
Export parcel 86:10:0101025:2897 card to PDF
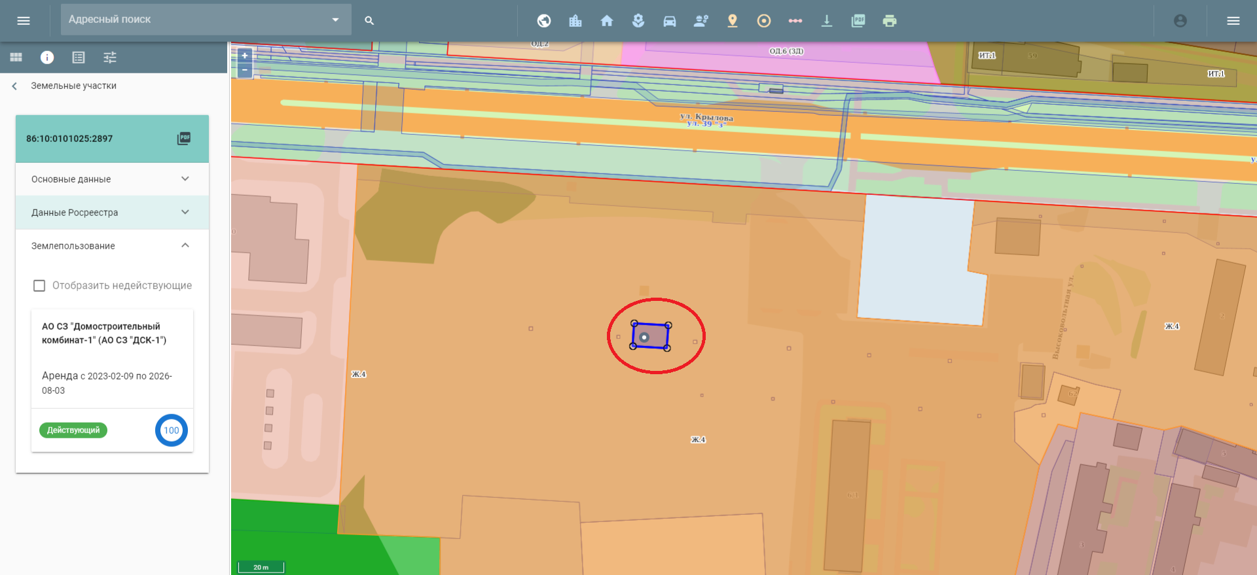tap(184, 139)
